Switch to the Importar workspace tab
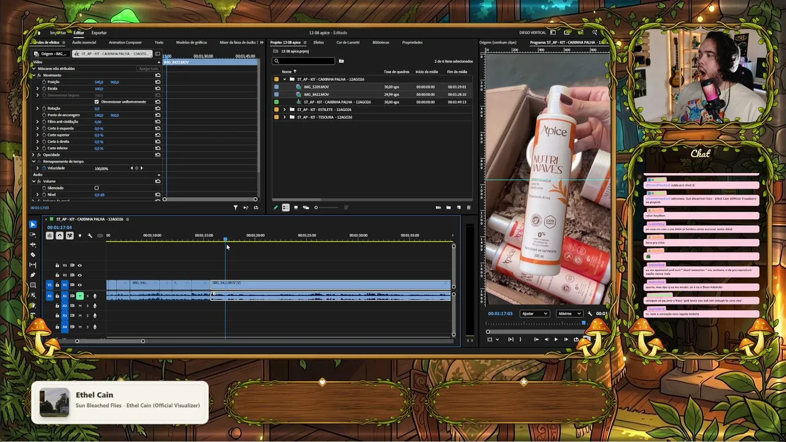Viewport: 786px width, 442px height. tap(58, 33)
